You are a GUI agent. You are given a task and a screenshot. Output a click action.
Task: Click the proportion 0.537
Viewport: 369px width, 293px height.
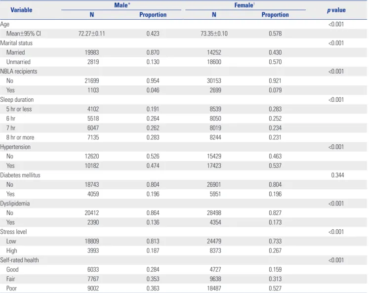(275, 166)
